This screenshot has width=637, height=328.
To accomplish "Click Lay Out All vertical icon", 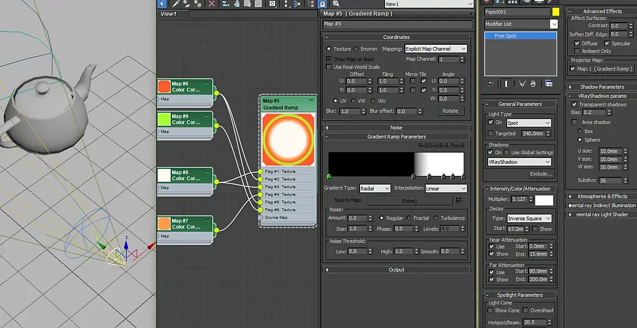I will (287, 4).
